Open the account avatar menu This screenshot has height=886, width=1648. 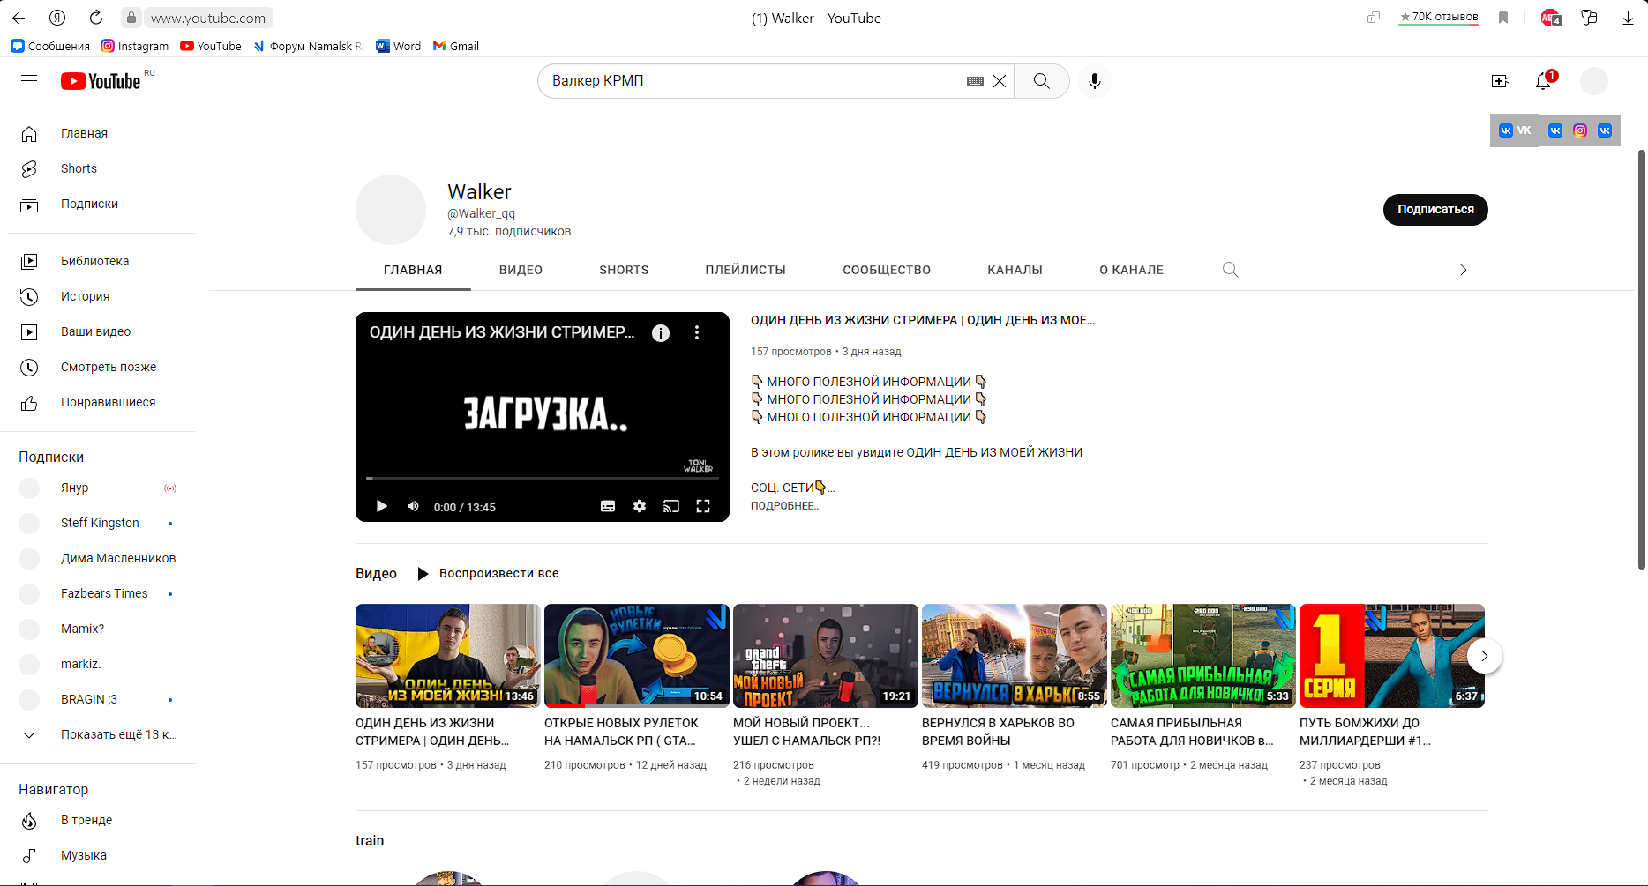pyautogui.click(x=1594, y=81)
